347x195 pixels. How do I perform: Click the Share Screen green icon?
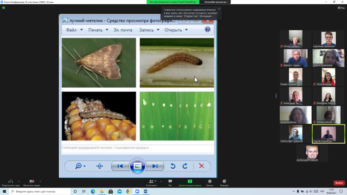(x=190, y=182)
